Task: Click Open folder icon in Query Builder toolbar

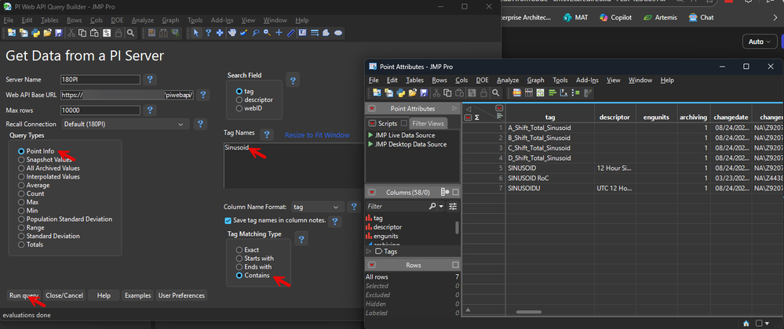Action: pos(48,33)
